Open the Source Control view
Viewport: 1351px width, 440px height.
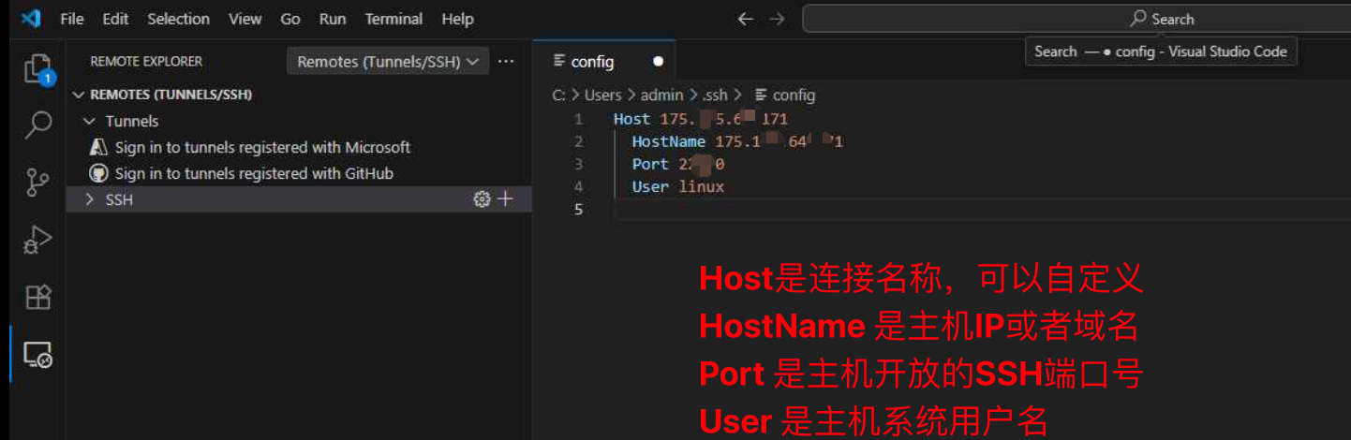click(37, 182)
